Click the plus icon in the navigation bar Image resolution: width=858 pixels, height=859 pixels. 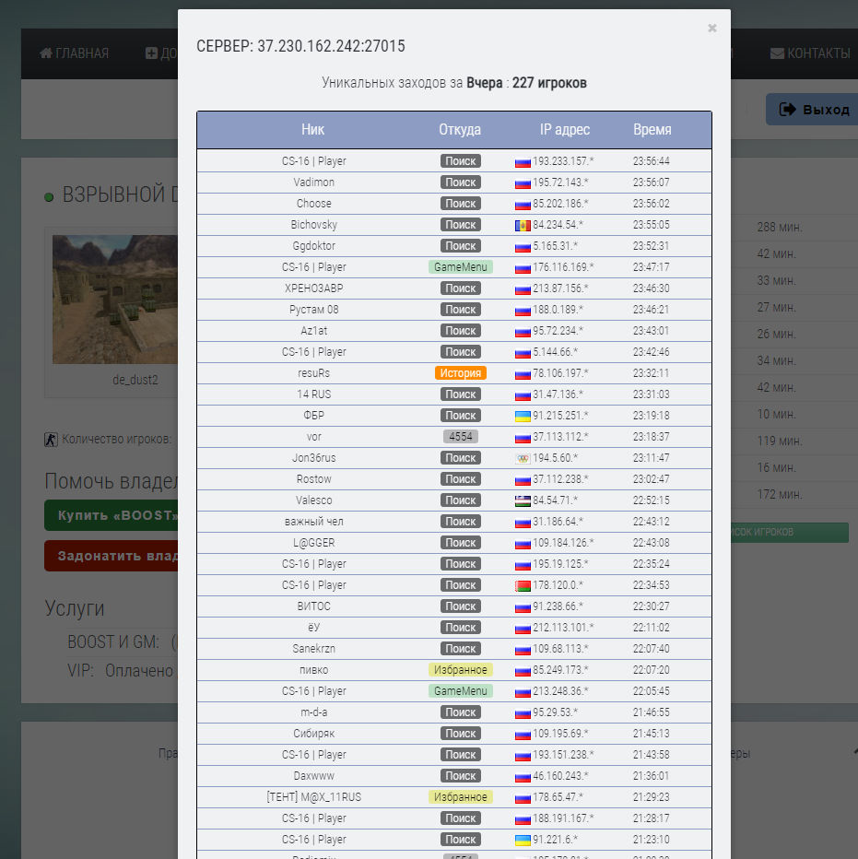point(151,53)
